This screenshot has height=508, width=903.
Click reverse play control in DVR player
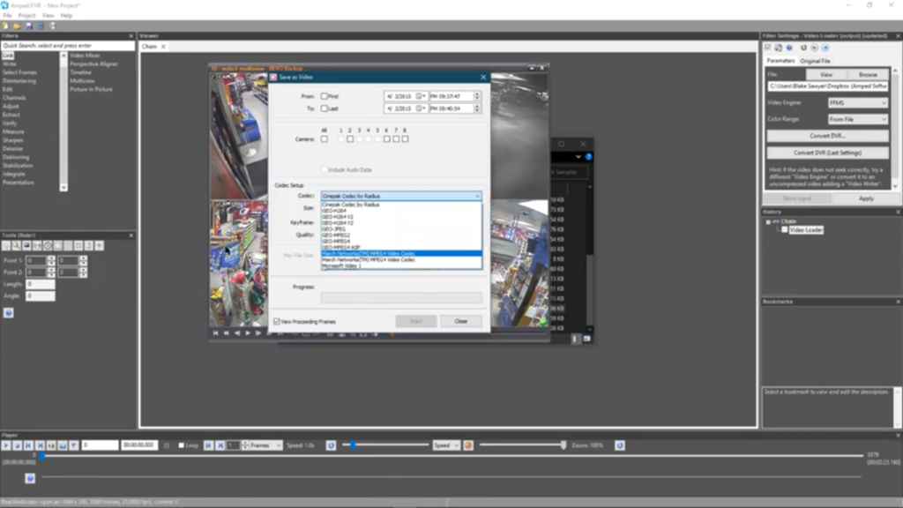coord(236,332)
